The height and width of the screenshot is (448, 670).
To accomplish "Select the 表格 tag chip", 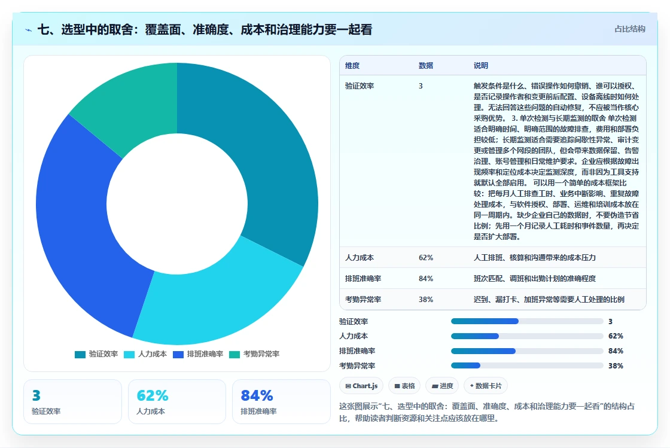I will [404, 386].
